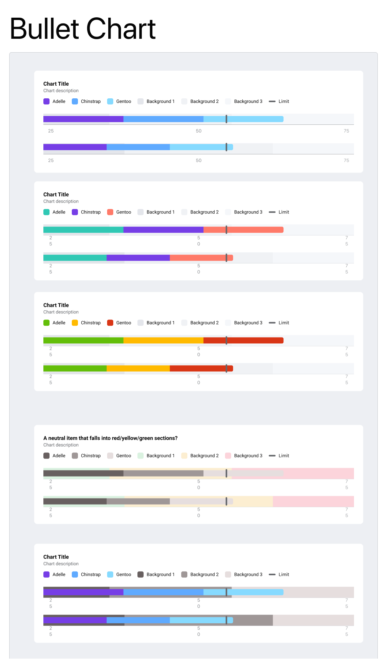Click the limit marker on the longer green-yellow-red bar
The width and height of the screenshot is (387, 669).
pyautogui.click(x=227, y=340)
